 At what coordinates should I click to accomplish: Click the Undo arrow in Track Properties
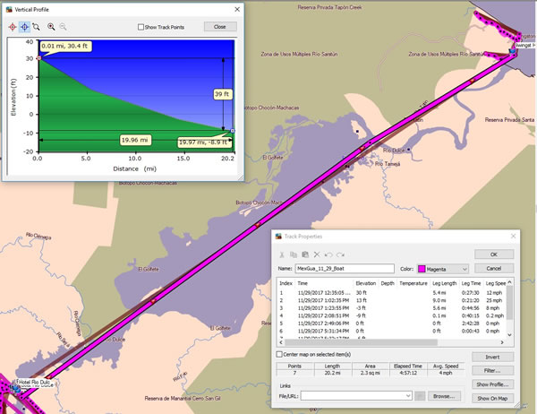[328, 254]
